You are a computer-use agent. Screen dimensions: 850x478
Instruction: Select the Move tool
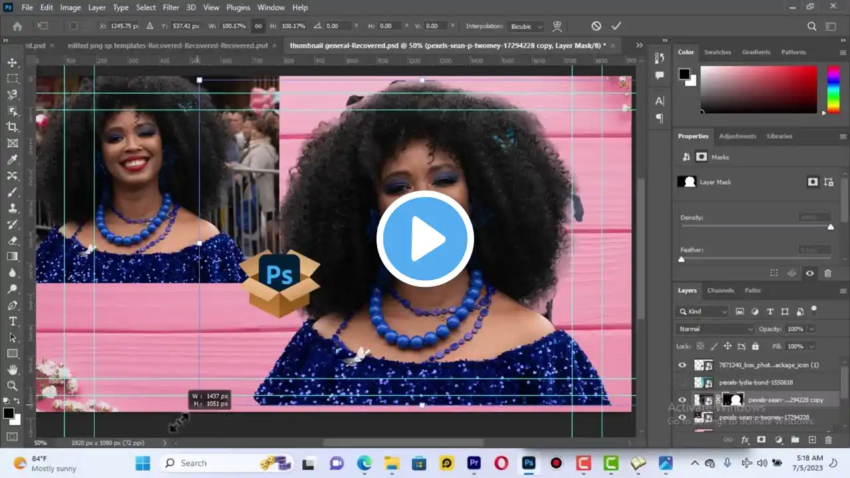[x=12, y=62]
